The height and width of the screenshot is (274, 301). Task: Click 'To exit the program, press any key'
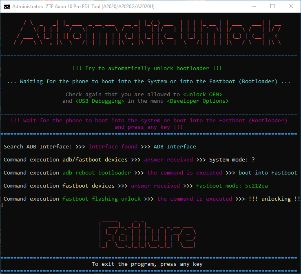[x=147, y=264]
